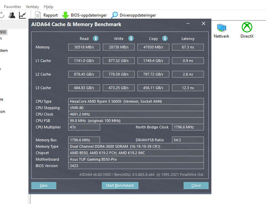Screen dimensions: 266x204
Task: Click the refresh toolbar icon
Action: point(2,15)
